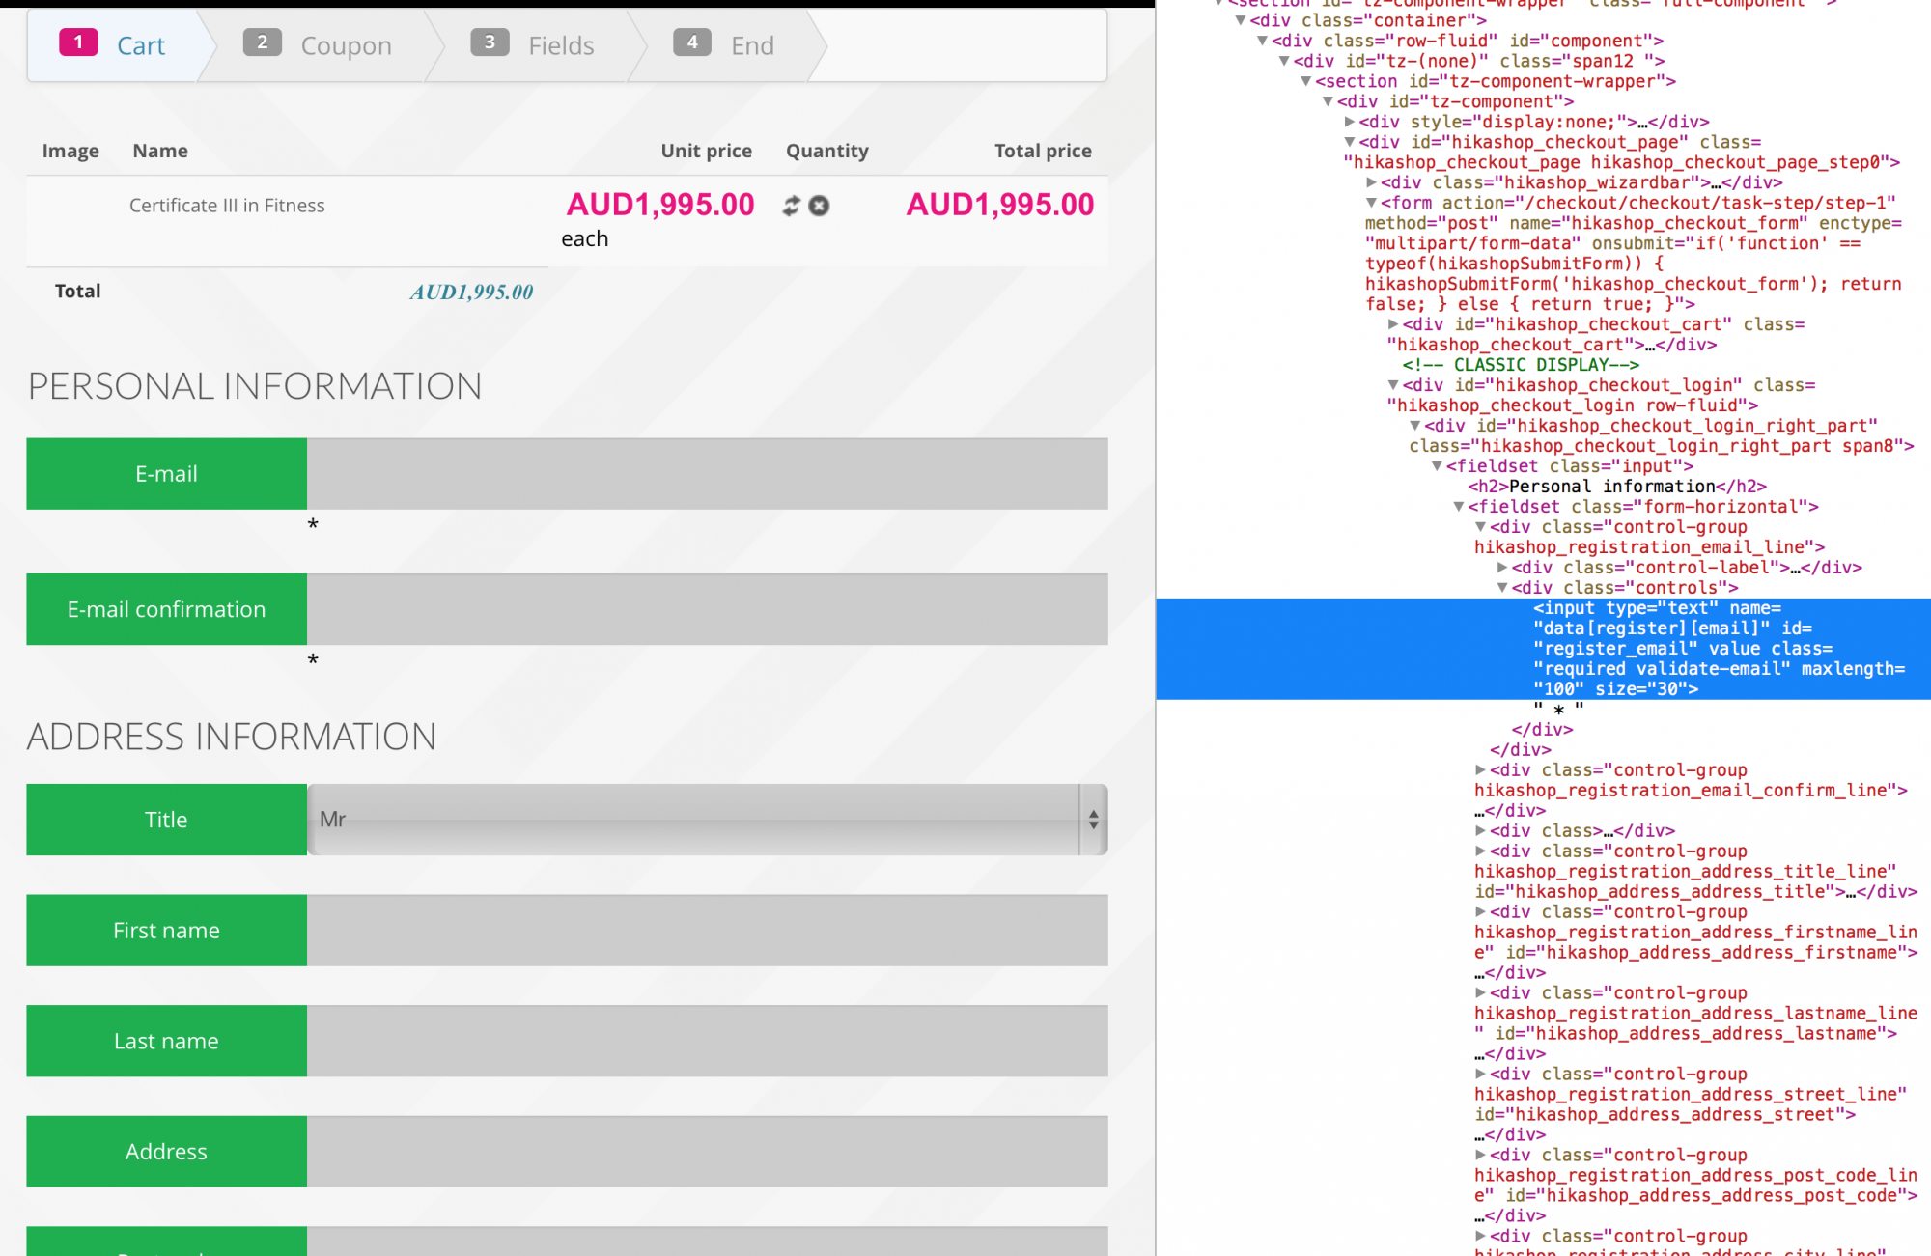Click the E-mail confirmation input field
This screenshot has width=1931, height=1256.
pos(707,609)
